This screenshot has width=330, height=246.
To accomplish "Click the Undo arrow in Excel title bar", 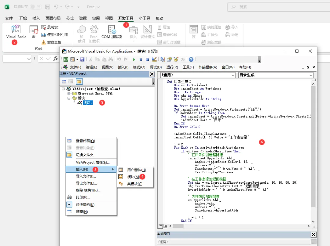I will tap(56, 7).
